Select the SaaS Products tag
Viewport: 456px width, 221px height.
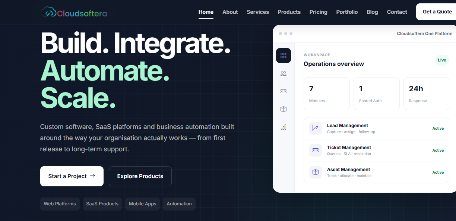click(102, 204)
